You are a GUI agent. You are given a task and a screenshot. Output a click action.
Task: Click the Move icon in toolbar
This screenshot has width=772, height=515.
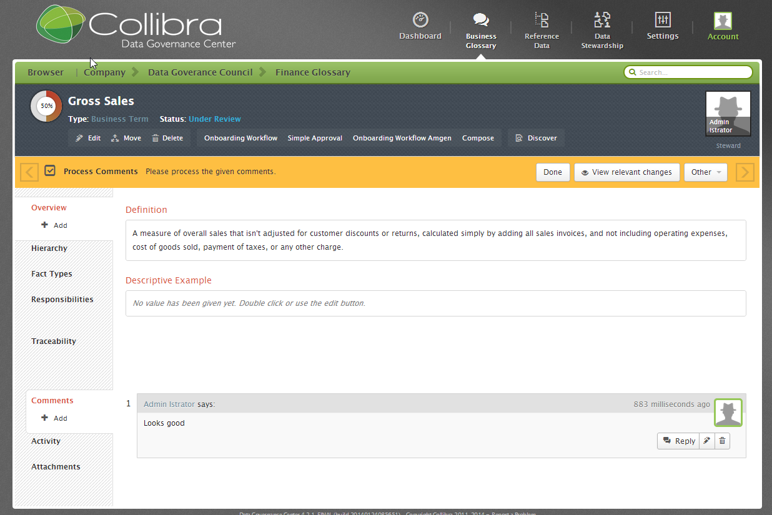click(115, 138)
